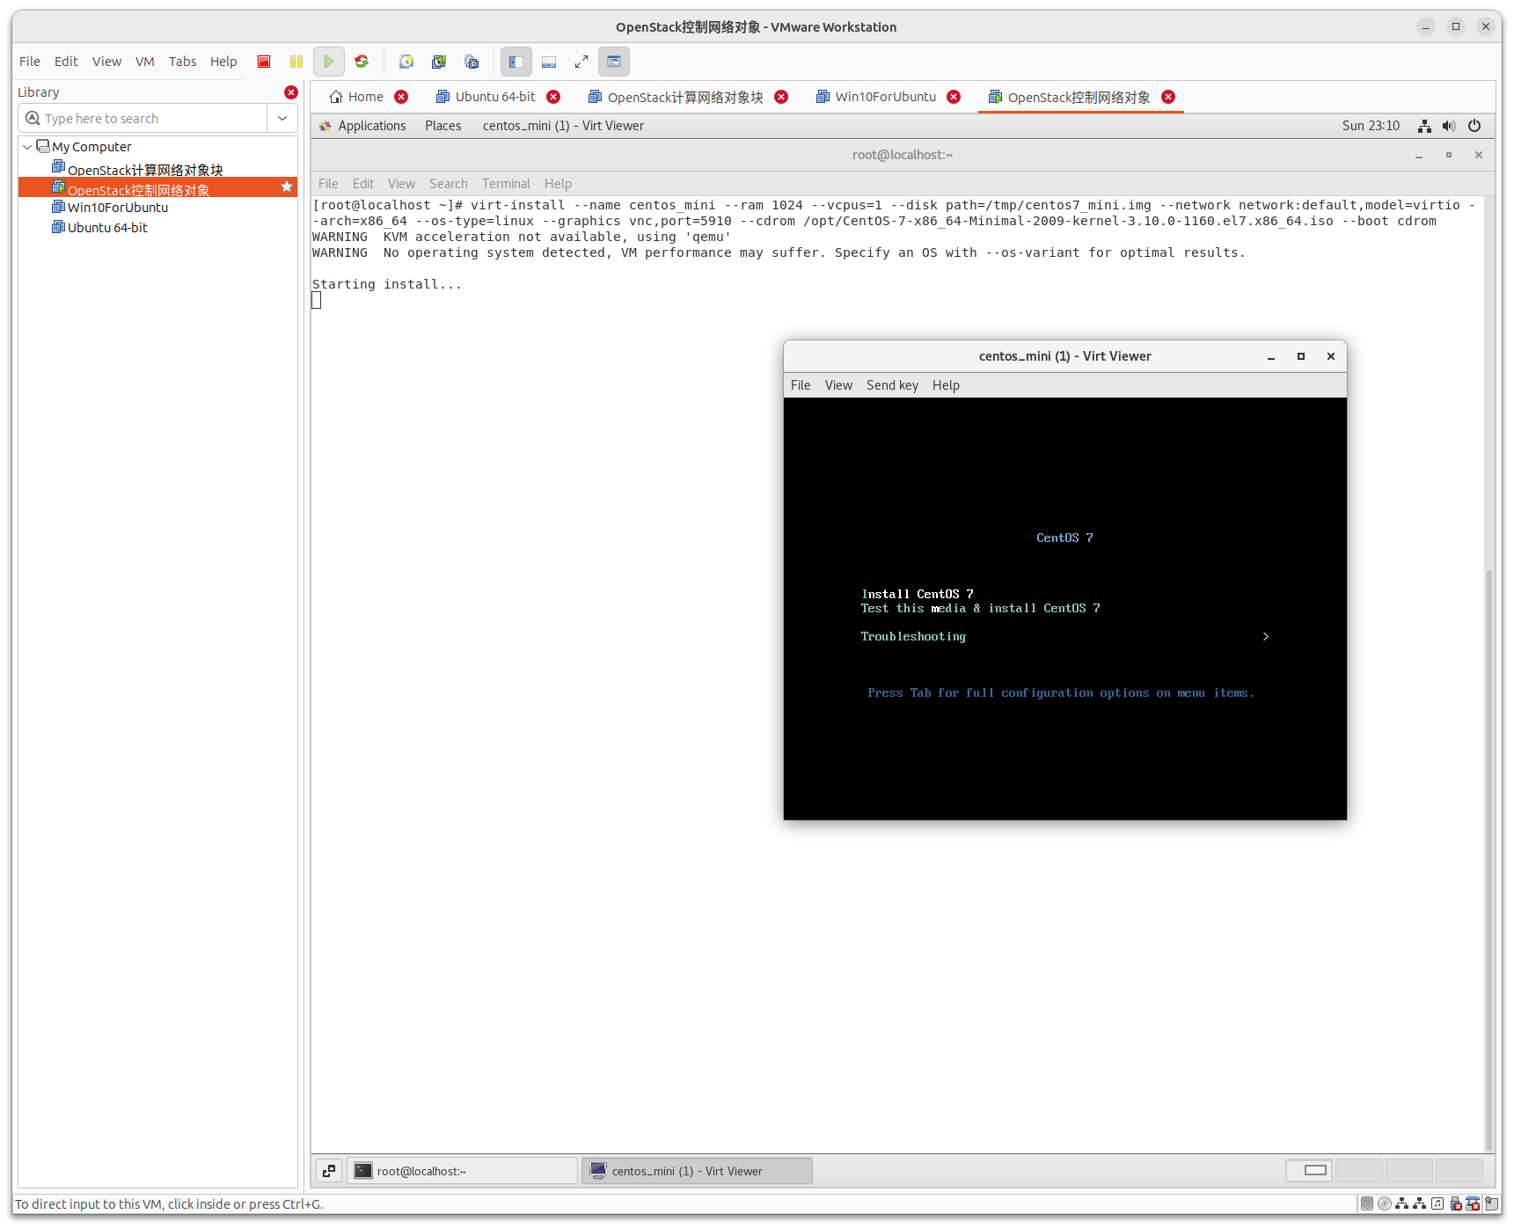Close the OpenStack控制网络对象 tab
This screenshot has width=1514, height=1229.
(1168, 97)
